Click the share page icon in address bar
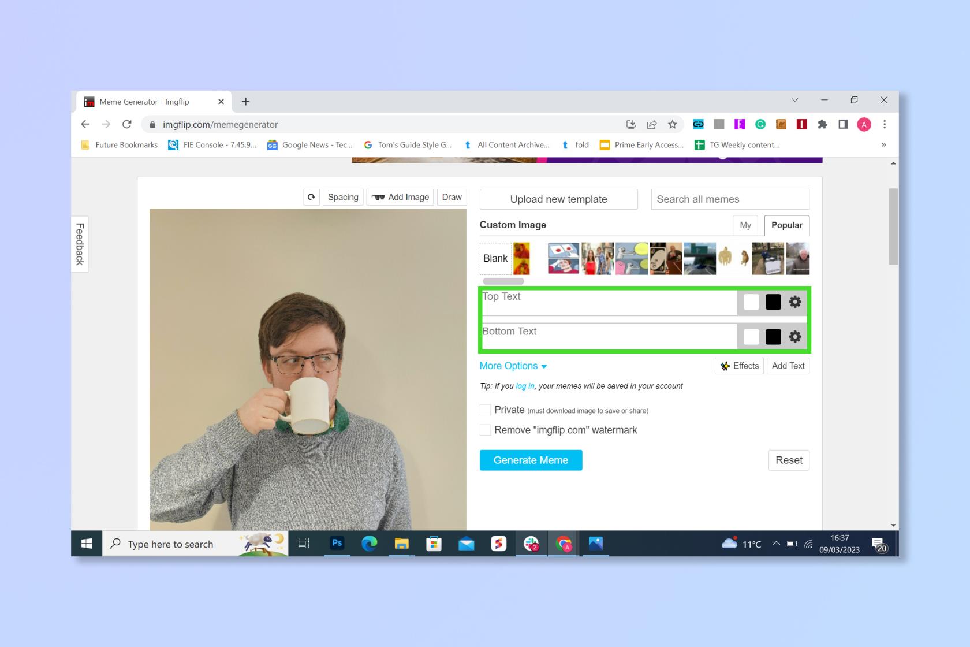Image resolution: width=970 pixels, height=647 pixels. point(652,124)
